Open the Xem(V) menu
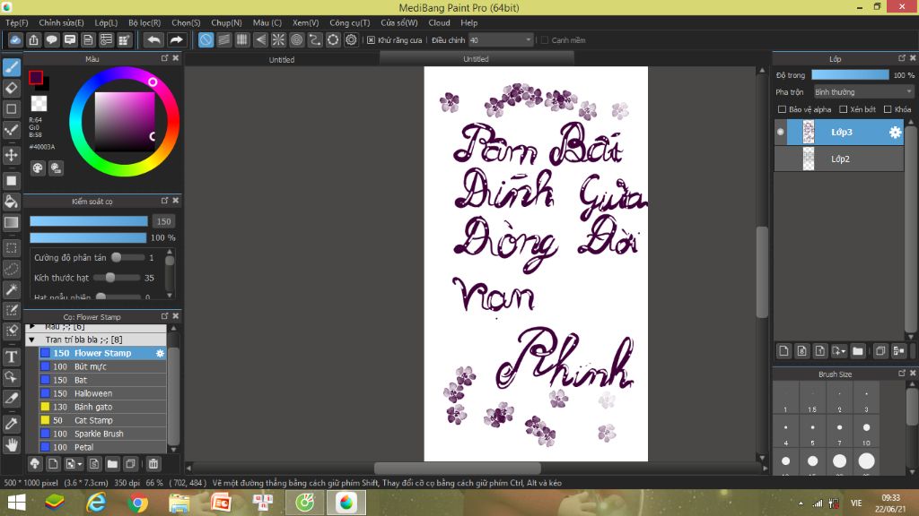Image resolution: width=919 pixels, height=516 pixels. pos(305,22)
